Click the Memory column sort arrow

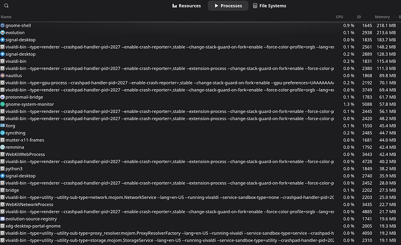click(395, 17)
